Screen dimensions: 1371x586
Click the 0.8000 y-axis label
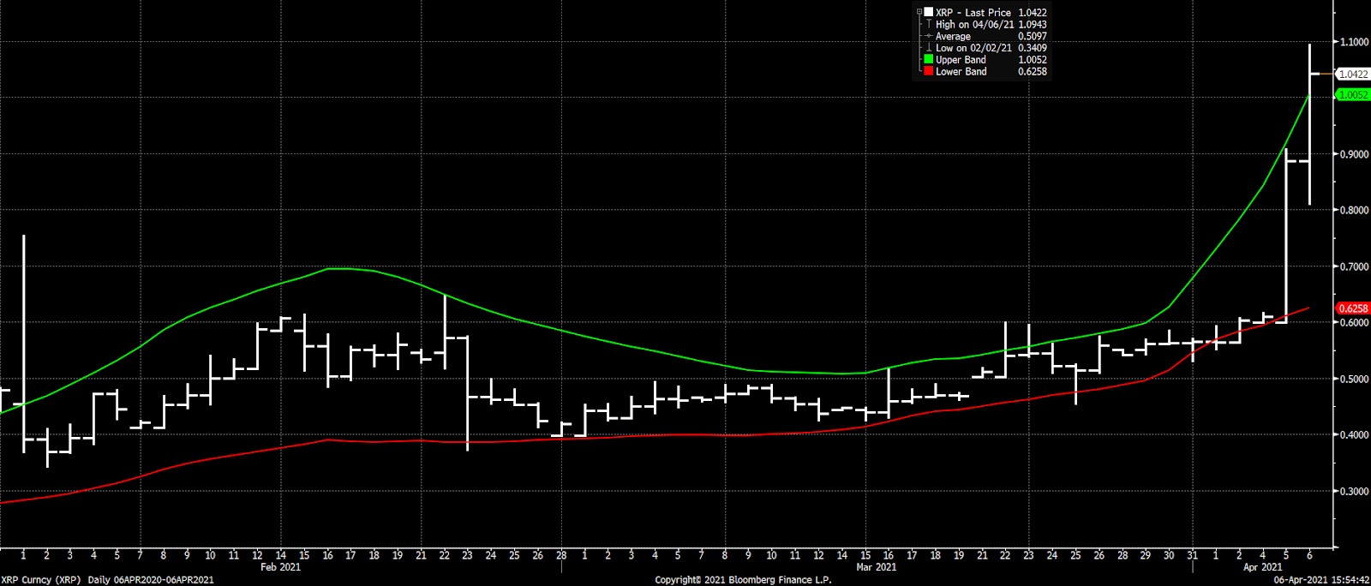[x=1355, y=211]
